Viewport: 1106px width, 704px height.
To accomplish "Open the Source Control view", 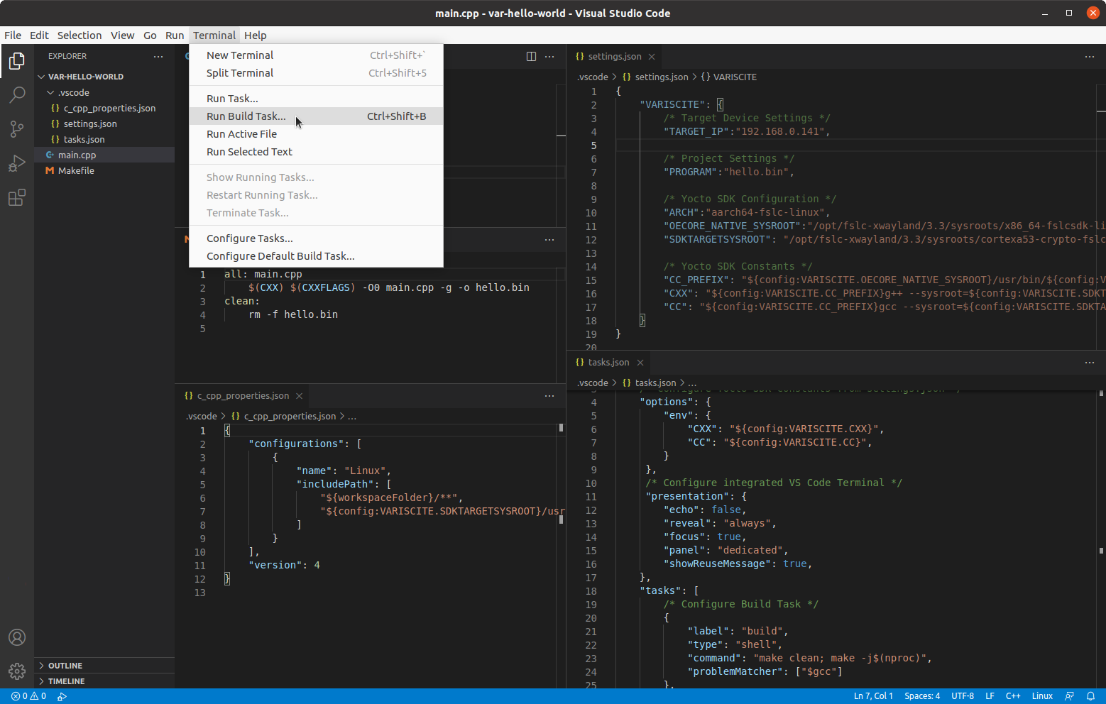I will [x=17, y=128].
